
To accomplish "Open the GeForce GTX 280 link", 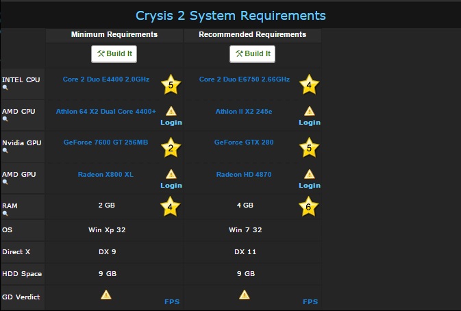I will pyautogui.click(x=244, y=142).
